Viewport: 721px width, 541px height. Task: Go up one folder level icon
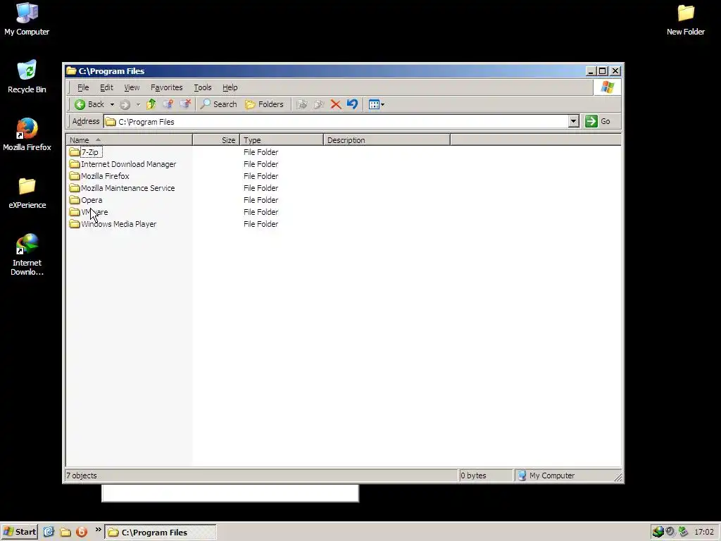point(151,104)
